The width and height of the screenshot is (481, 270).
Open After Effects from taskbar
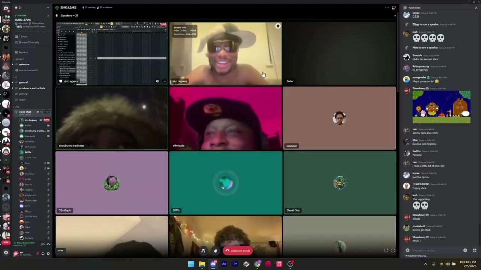224,264
